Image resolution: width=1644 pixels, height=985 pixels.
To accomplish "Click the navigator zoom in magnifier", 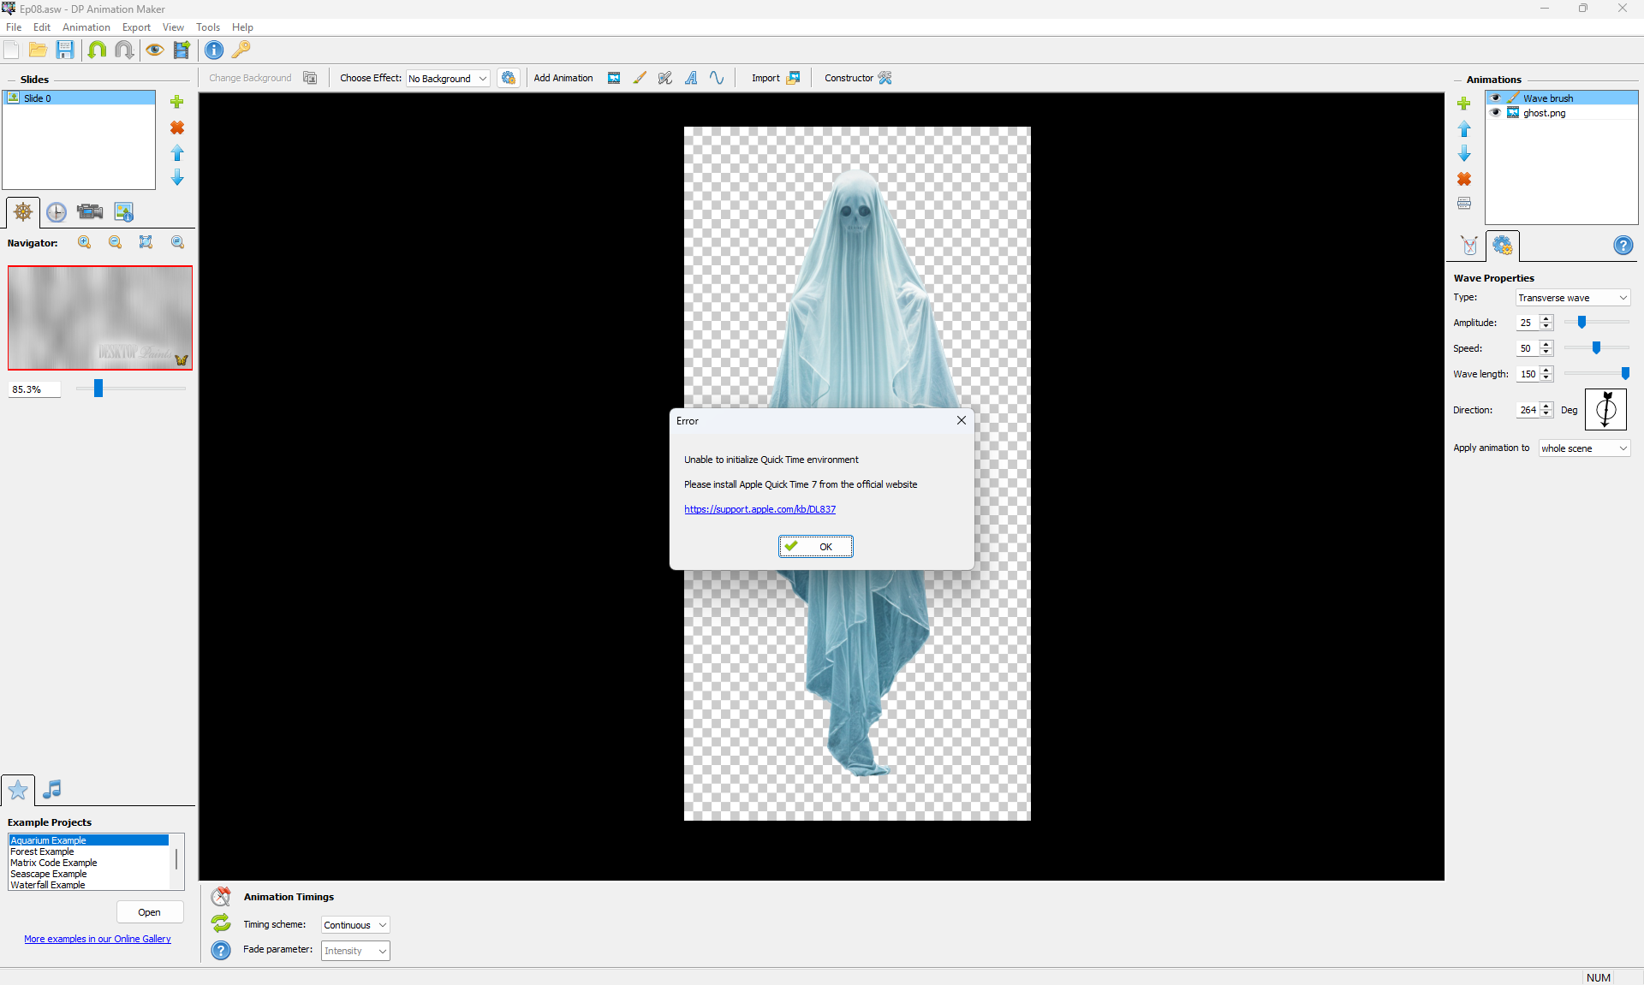I will point(84,242).
